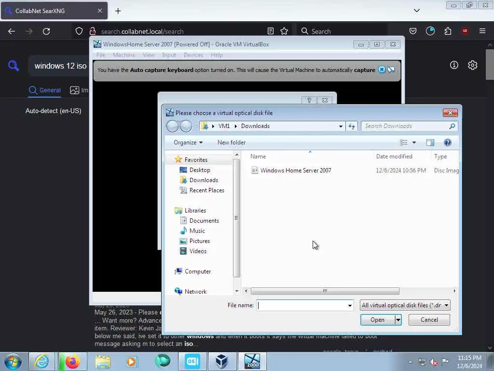Open the file dialog help icon
494x371 pixels.
(447, 143)
